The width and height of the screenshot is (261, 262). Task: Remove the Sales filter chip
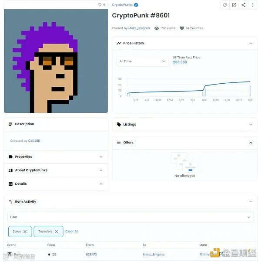pyautogui.click(x=25, y=231)
